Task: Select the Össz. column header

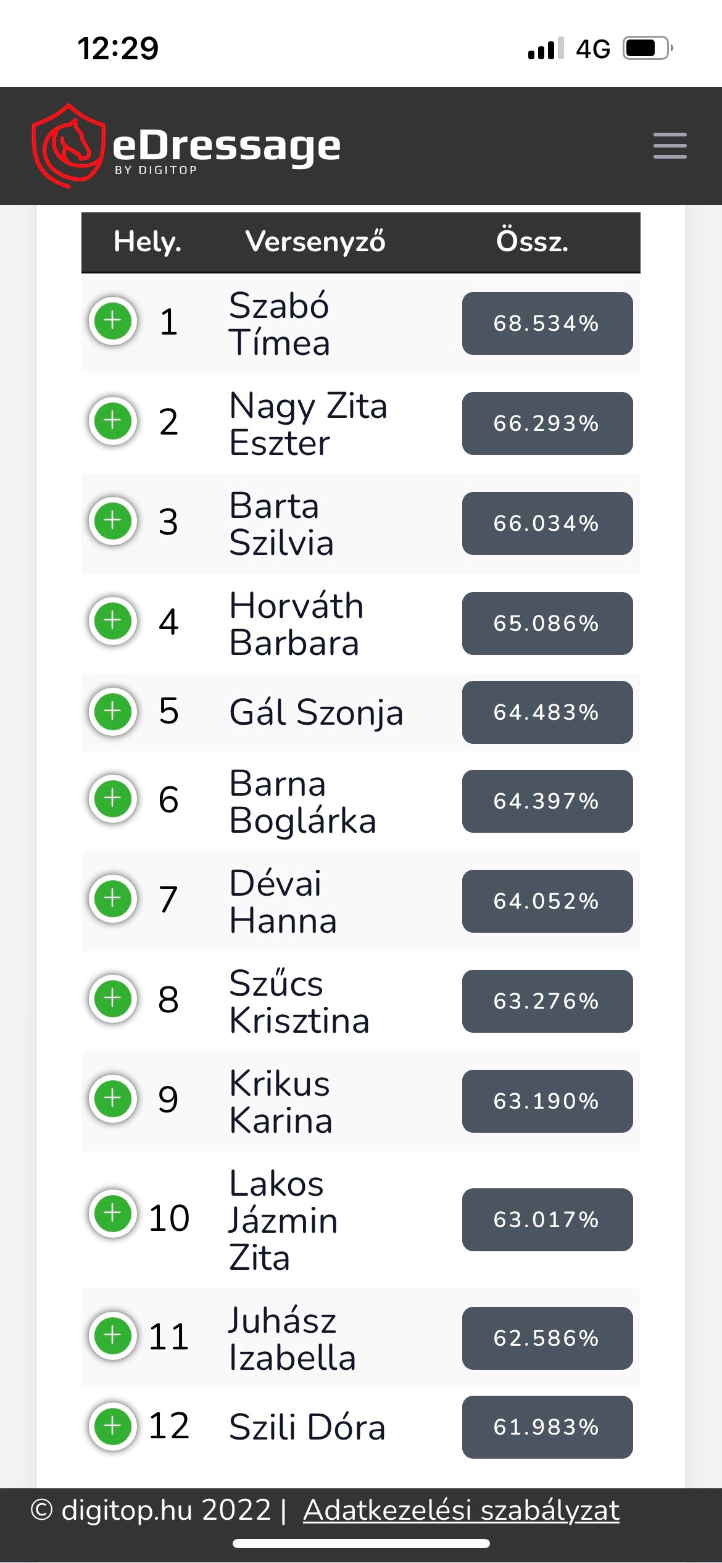Action: pos(532,241)
